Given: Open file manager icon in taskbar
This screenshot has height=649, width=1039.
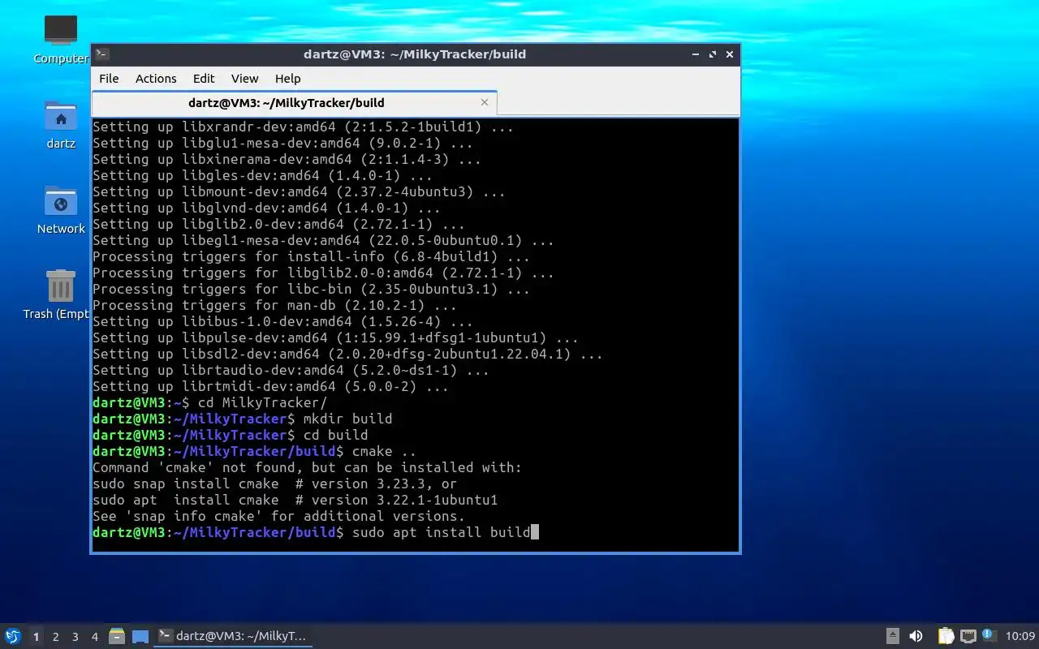Looking at the screenshot, I should tap(117, 636).
